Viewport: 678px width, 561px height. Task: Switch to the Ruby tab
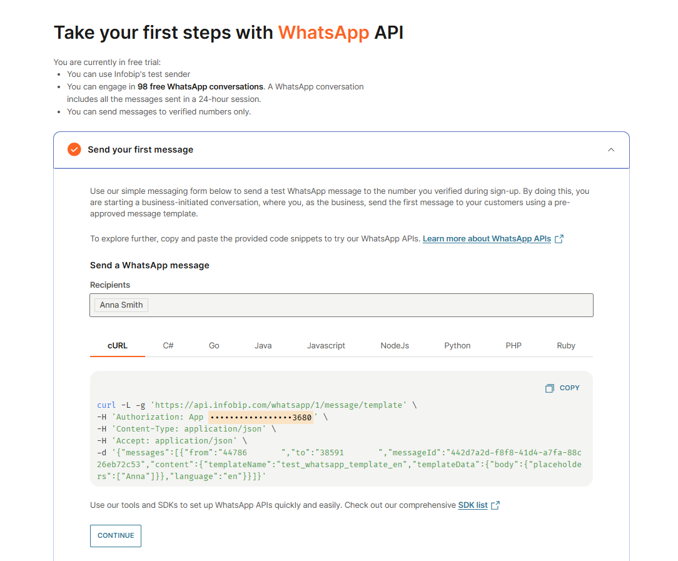click(x=566, y=346)
